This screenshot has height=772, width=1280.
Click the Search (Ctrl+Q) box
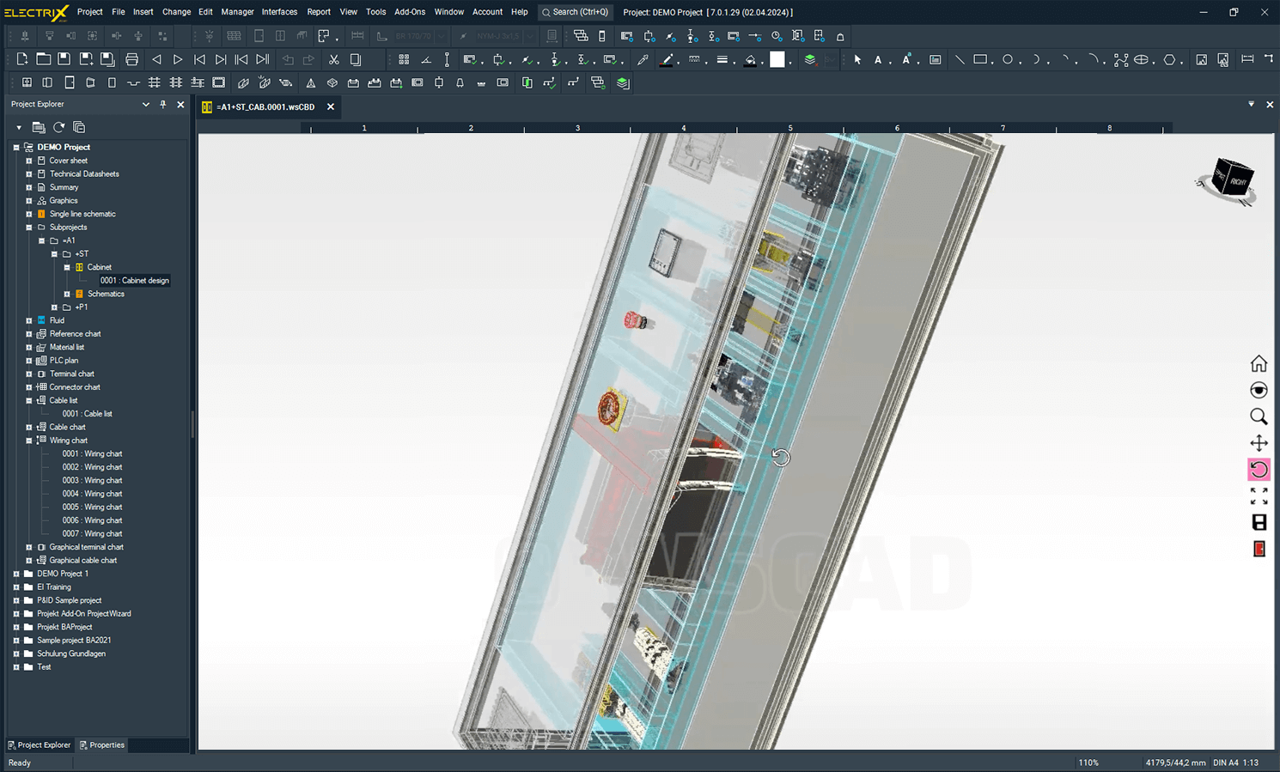575,12
